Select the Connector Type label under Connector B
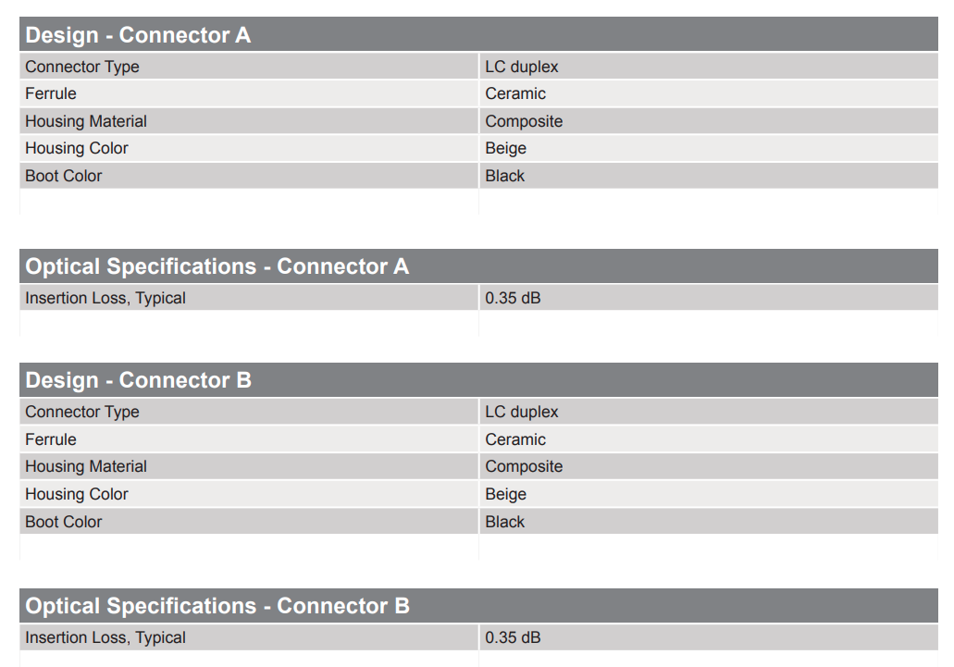Image resolution: width=954 pixels, height=667 pixels. click(x=82, y=412)
